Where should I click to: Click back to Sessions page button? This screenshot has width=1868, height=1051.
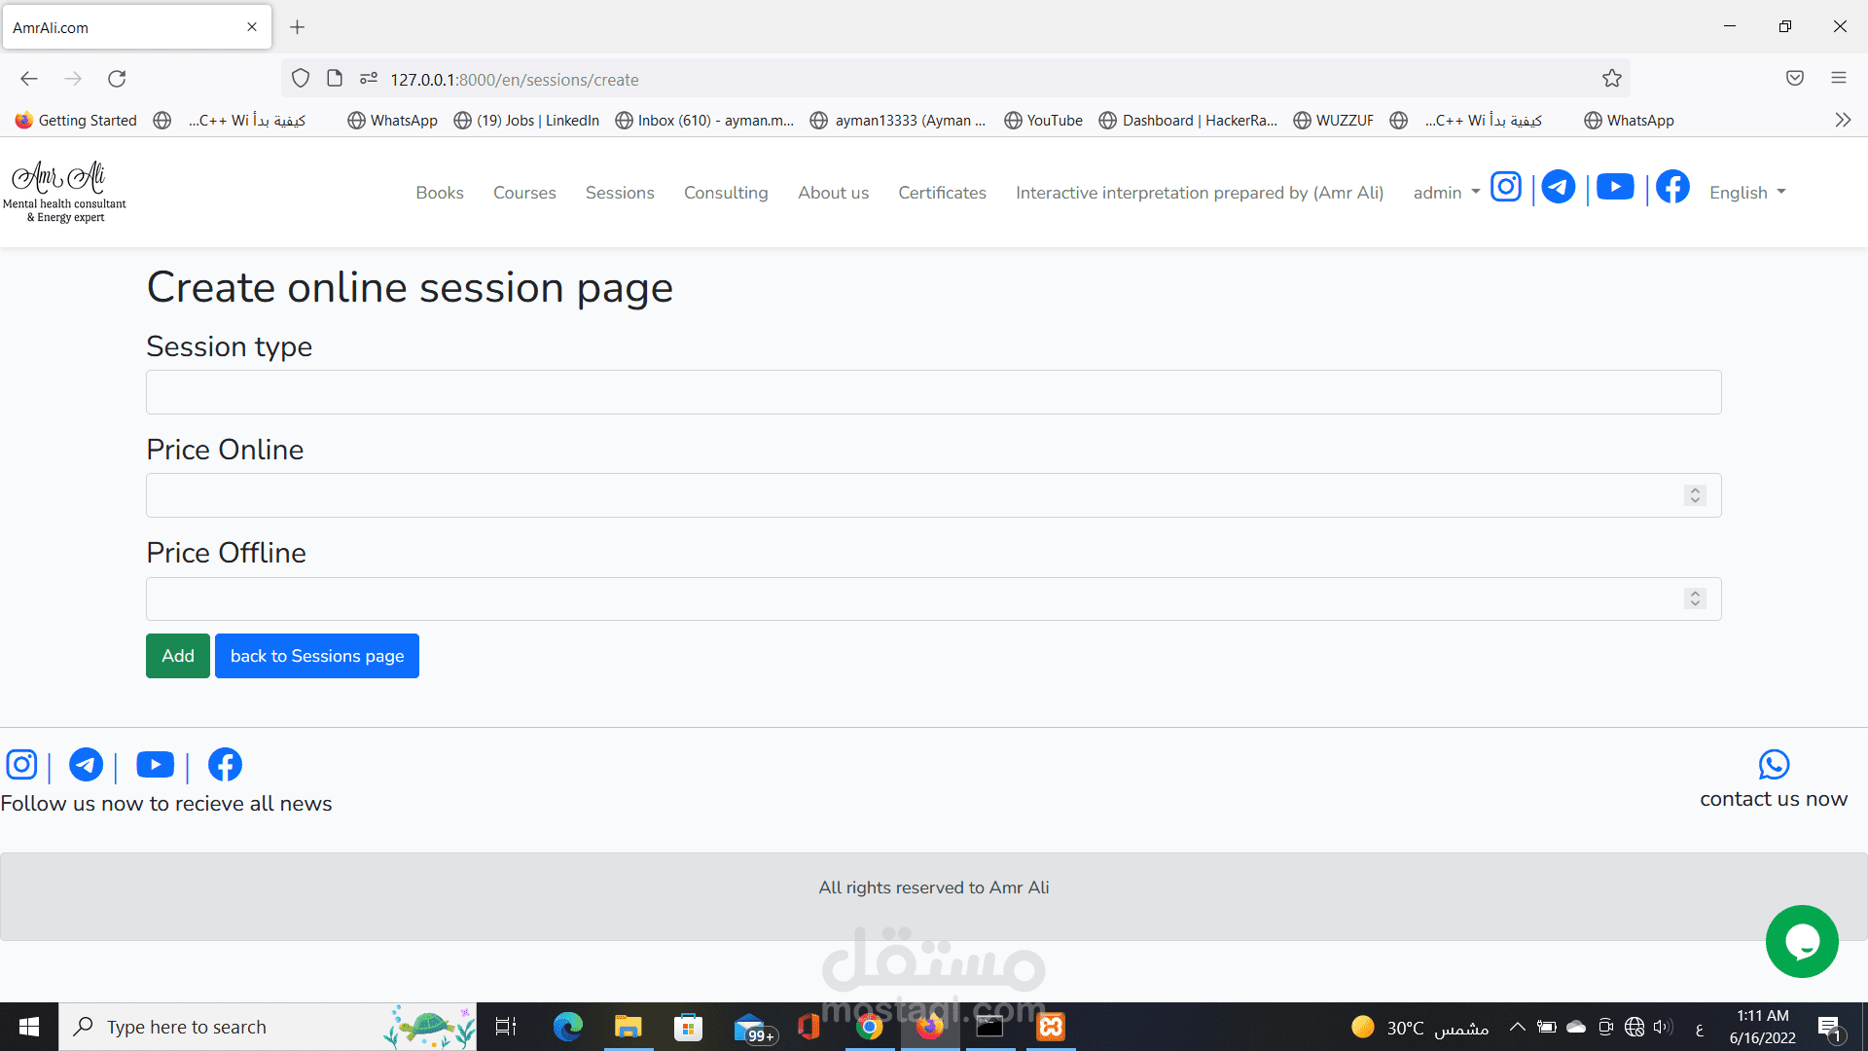[x=317, y=656]
